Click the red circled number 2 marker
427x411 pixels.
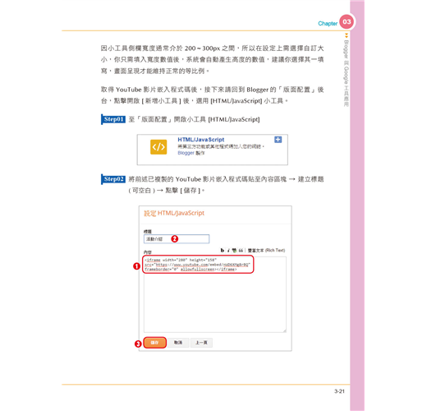coord(175,239)
